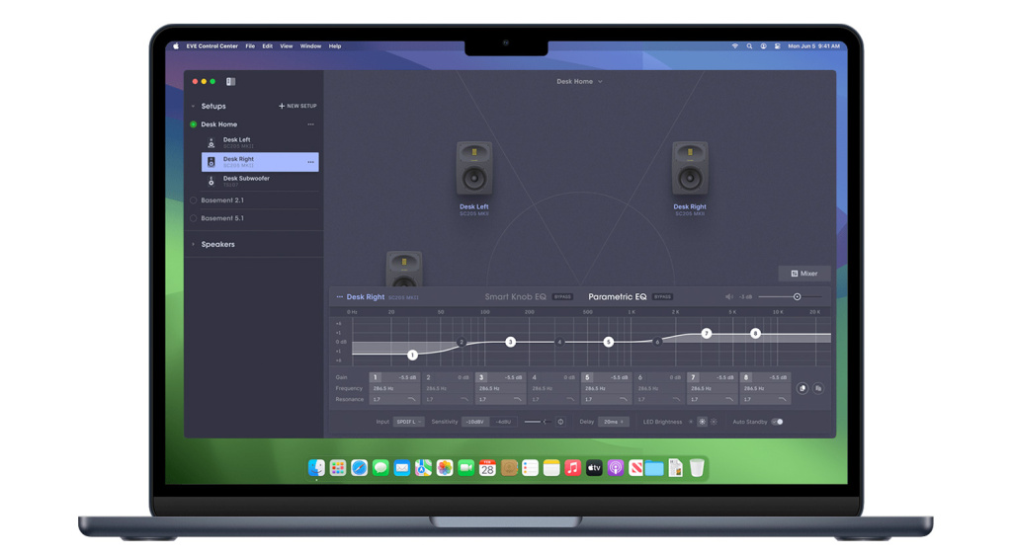This screenshot has height=558, width=1012.
Task: Activate the Basement 2.1 setup radio button
Action: tap(194, 200)
